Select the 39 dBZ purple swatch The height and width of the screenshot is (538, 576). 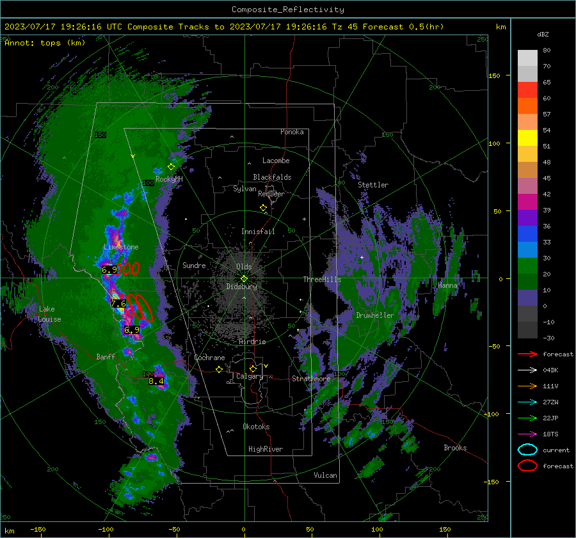(527, 218)
